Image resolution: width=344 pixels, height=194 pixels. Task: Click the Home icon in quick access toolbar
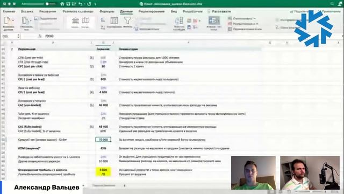[x=62, y=4]
